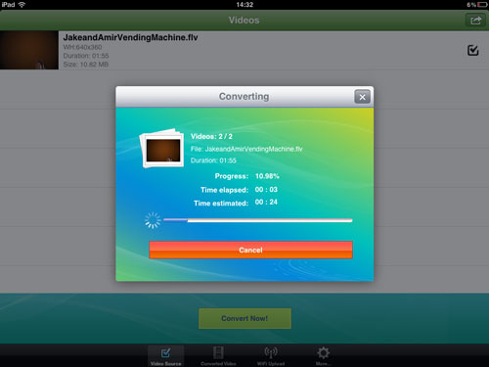
Task: Tap the Convert Now! button
Action: [244, 318]
